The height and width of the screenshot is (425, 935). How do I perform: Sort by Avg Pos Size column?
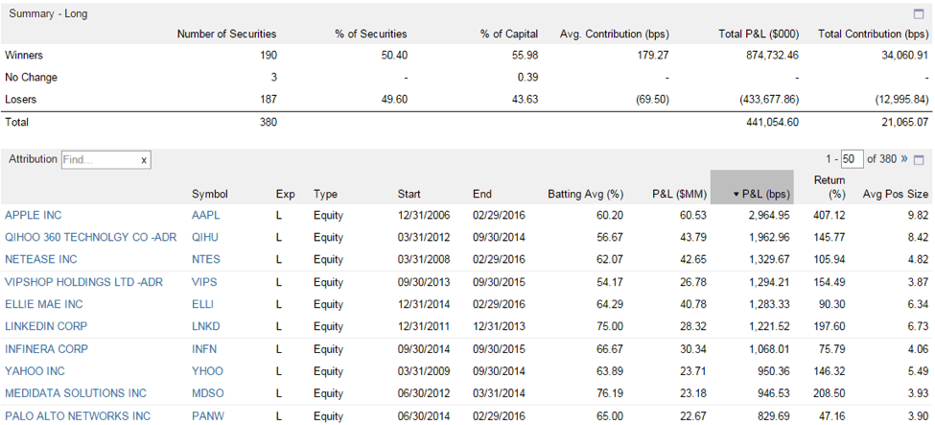click(x=896, y=194)
